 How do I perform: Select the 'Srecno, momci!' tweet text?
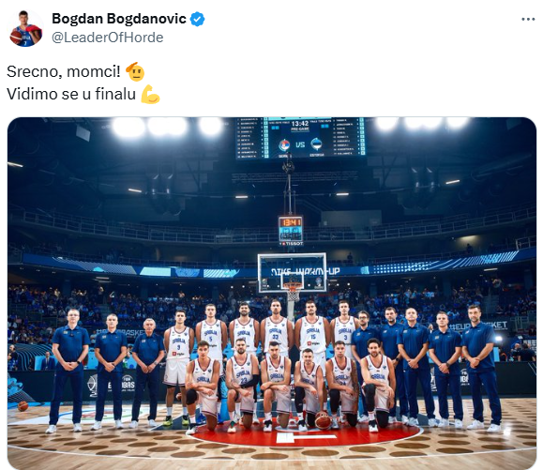click(x=64, y=71)
